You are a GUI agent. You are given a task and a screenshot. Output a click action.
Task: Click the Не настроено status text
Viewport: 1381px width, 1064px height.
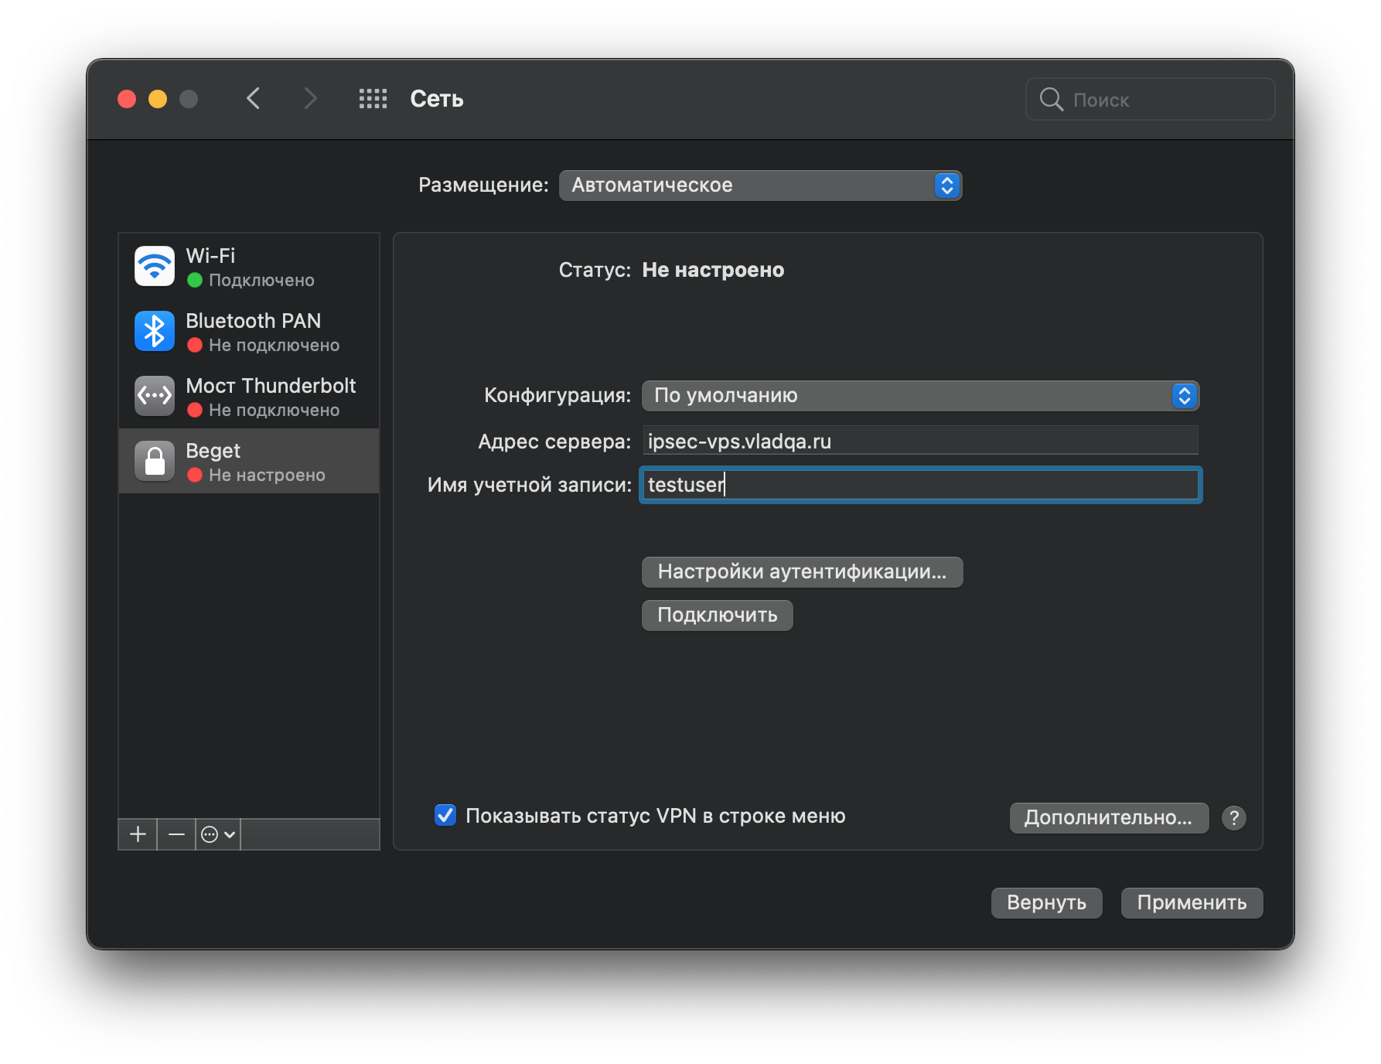(x=713, y=270)
